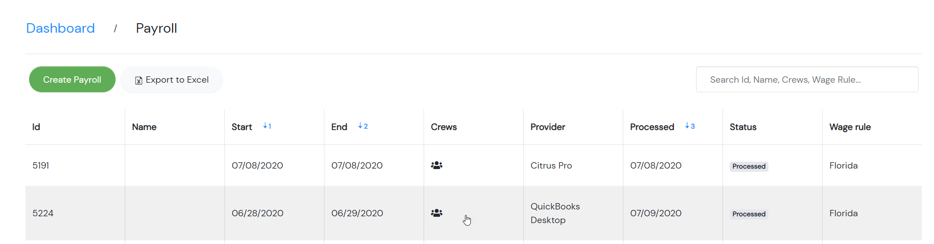Click the crews icon for payroll 5191
Image resolution: width=934 pixels, height=244 pixels.
click(x=437, y=165)
